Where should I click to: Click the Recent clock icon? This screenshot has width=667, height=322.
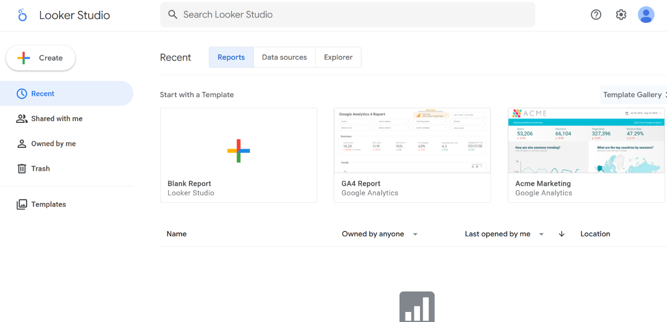pos(22,94)
